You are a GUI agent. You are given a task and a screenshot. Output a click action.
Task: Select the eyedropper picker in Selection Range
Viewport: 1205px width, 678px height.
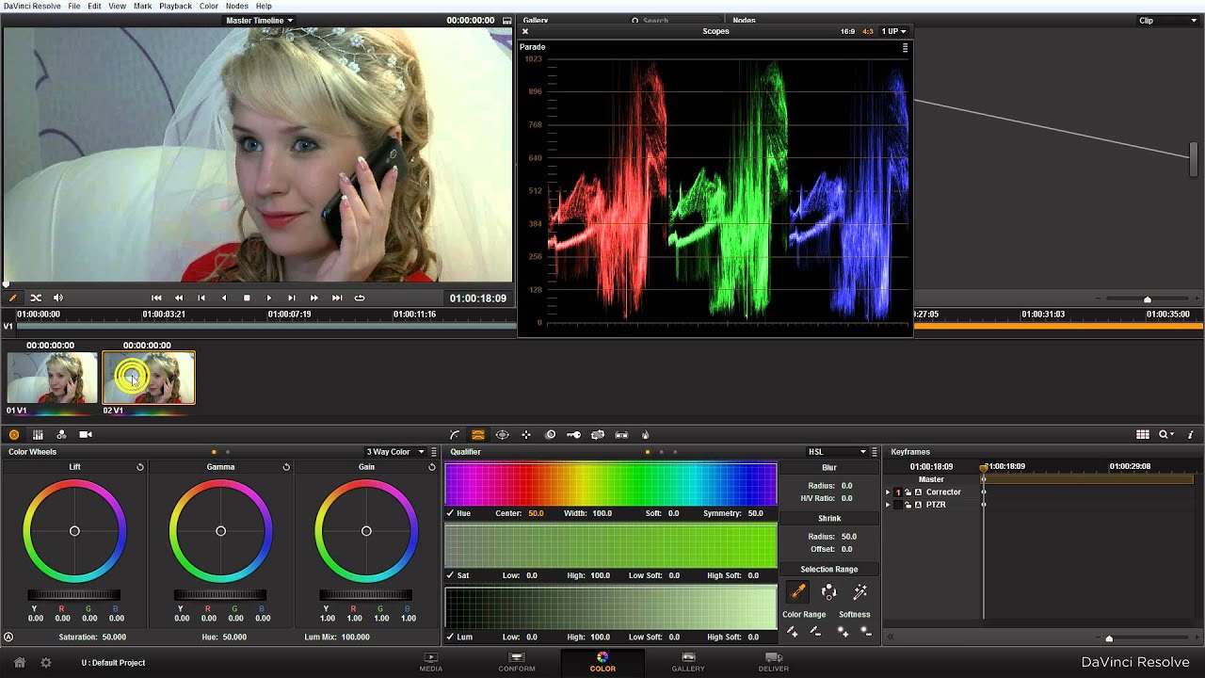pos(798,592)
